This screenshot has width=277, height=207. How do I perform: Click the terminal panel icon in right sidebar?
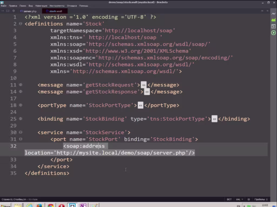point(273,26)
